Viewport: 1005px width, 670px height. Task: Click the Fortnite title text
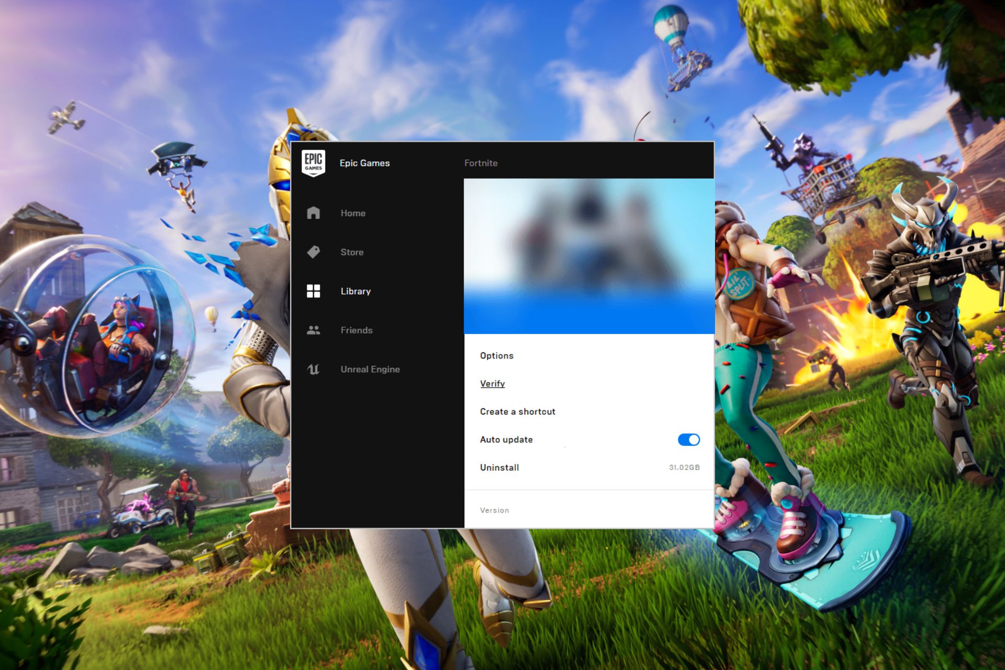pos(481,163)
